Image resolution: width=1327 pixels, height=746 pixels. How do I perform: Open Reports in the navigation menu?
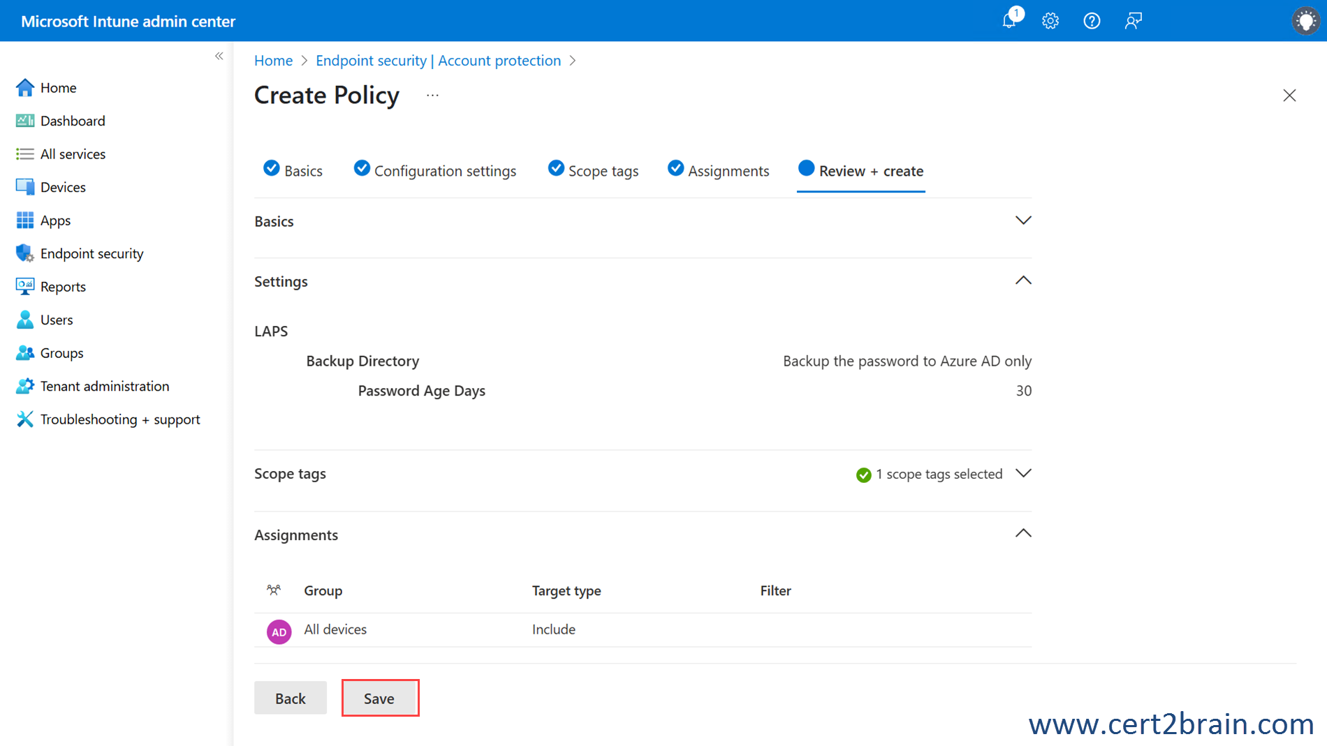pyautogui.click(x=63, y=287)
